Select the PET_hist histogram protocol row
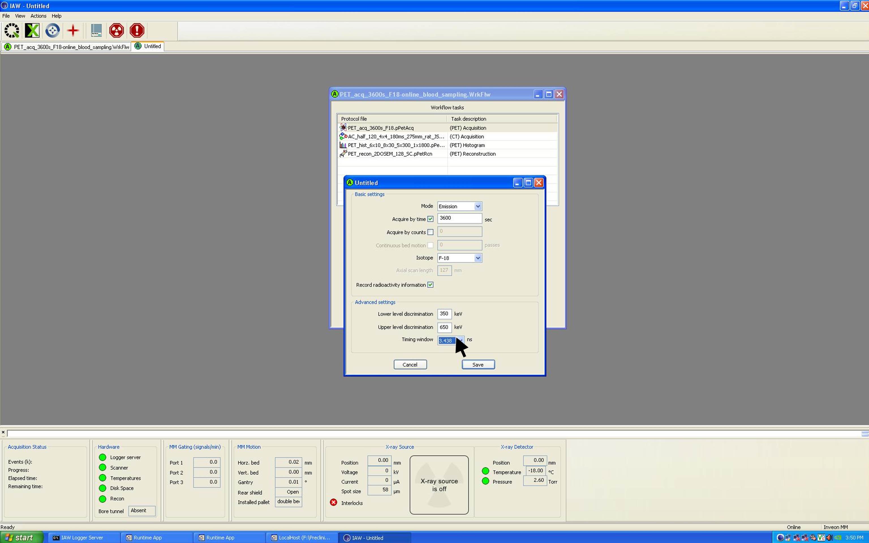The height and width of the screenshot is (543, 869). (x=395, y=145)
